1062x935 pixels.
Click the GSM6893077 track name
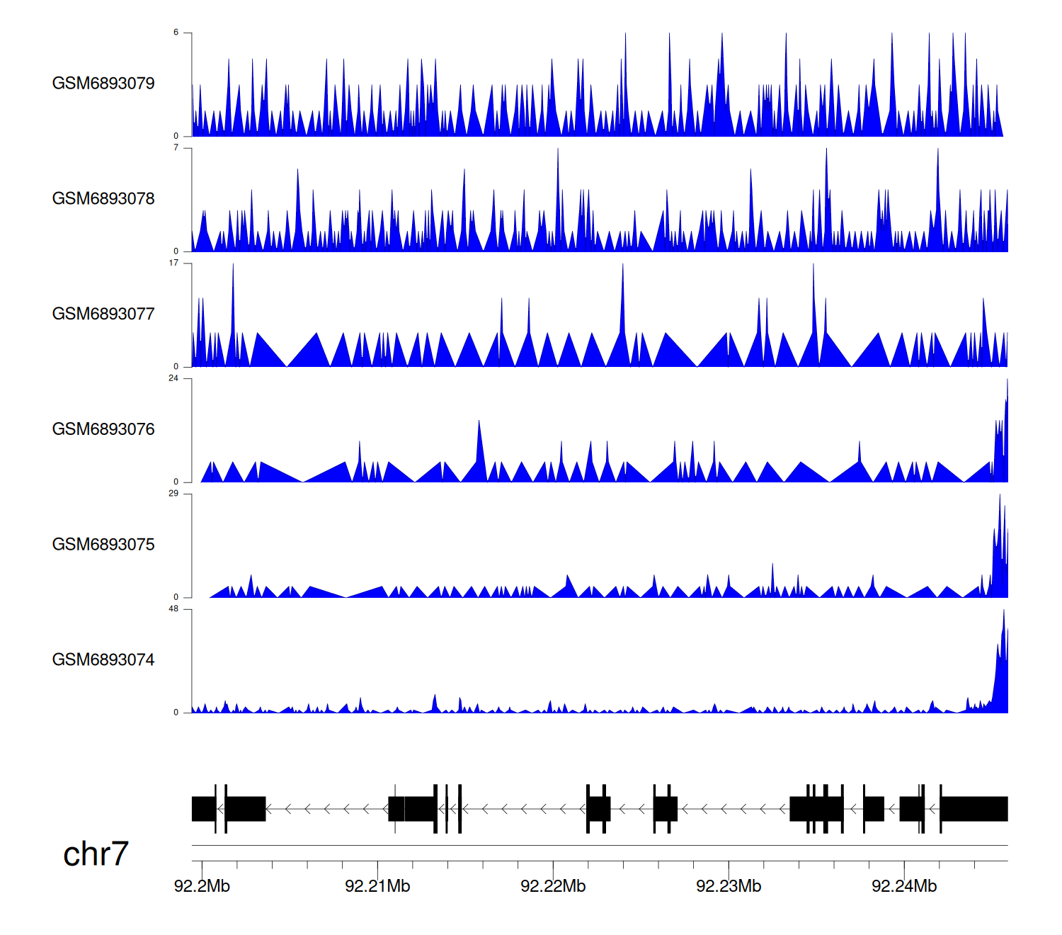(x=103, y=314)
